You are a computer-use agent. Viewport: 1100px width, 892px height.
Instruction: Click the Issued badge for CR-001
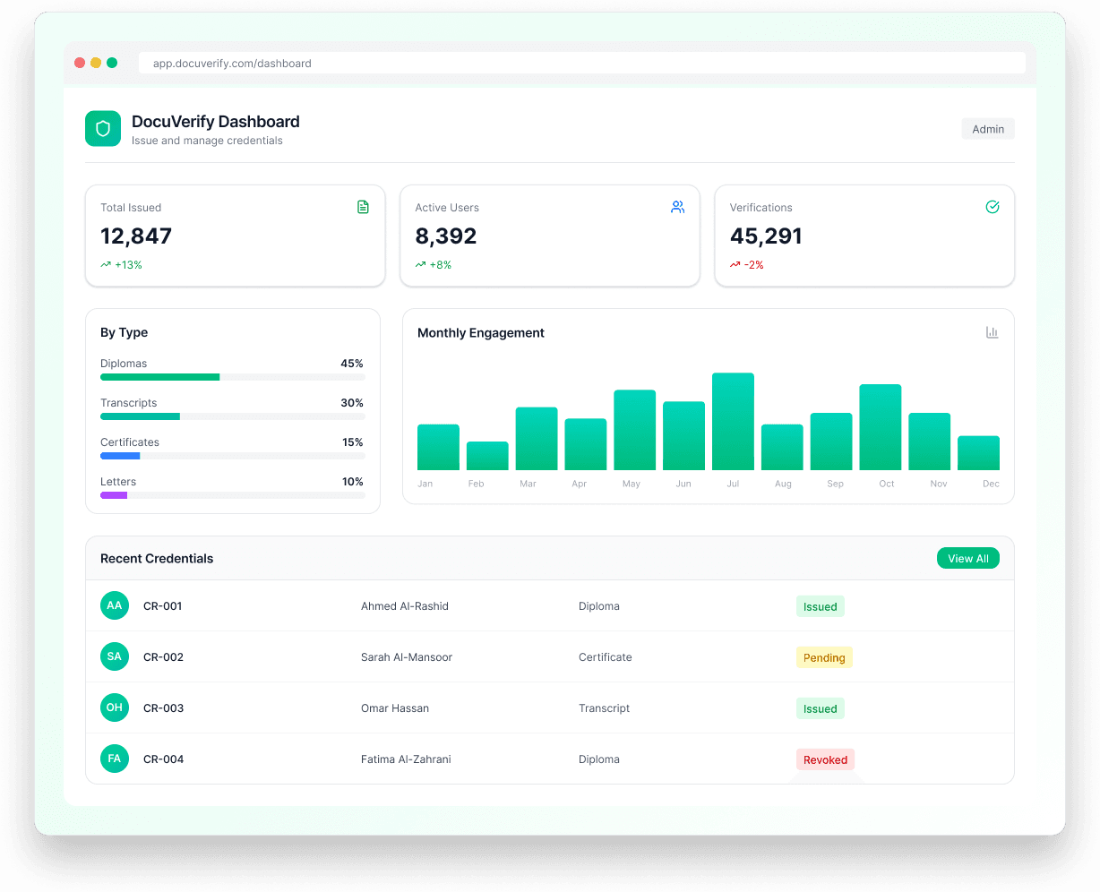pyautogui.click(x=821, y=606)
